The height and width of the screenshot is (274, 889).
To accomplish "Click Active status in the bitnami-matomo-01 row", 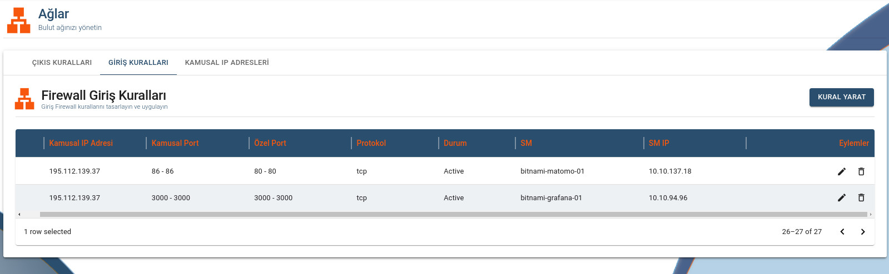I will click(454, 171).
